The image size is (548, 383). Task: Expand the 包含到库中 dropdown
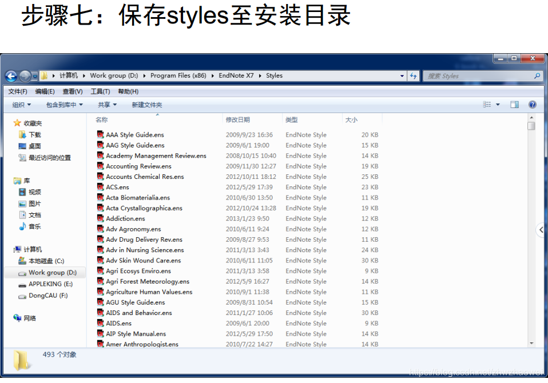click(64, 105)
